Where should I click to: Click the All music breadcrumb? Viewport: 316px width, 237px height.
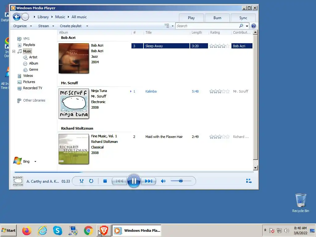coord(79,17)
